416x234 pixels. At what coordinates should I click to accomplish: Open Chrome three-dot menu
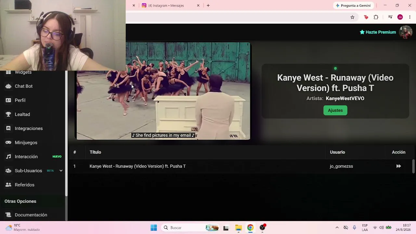pos(410,17)
